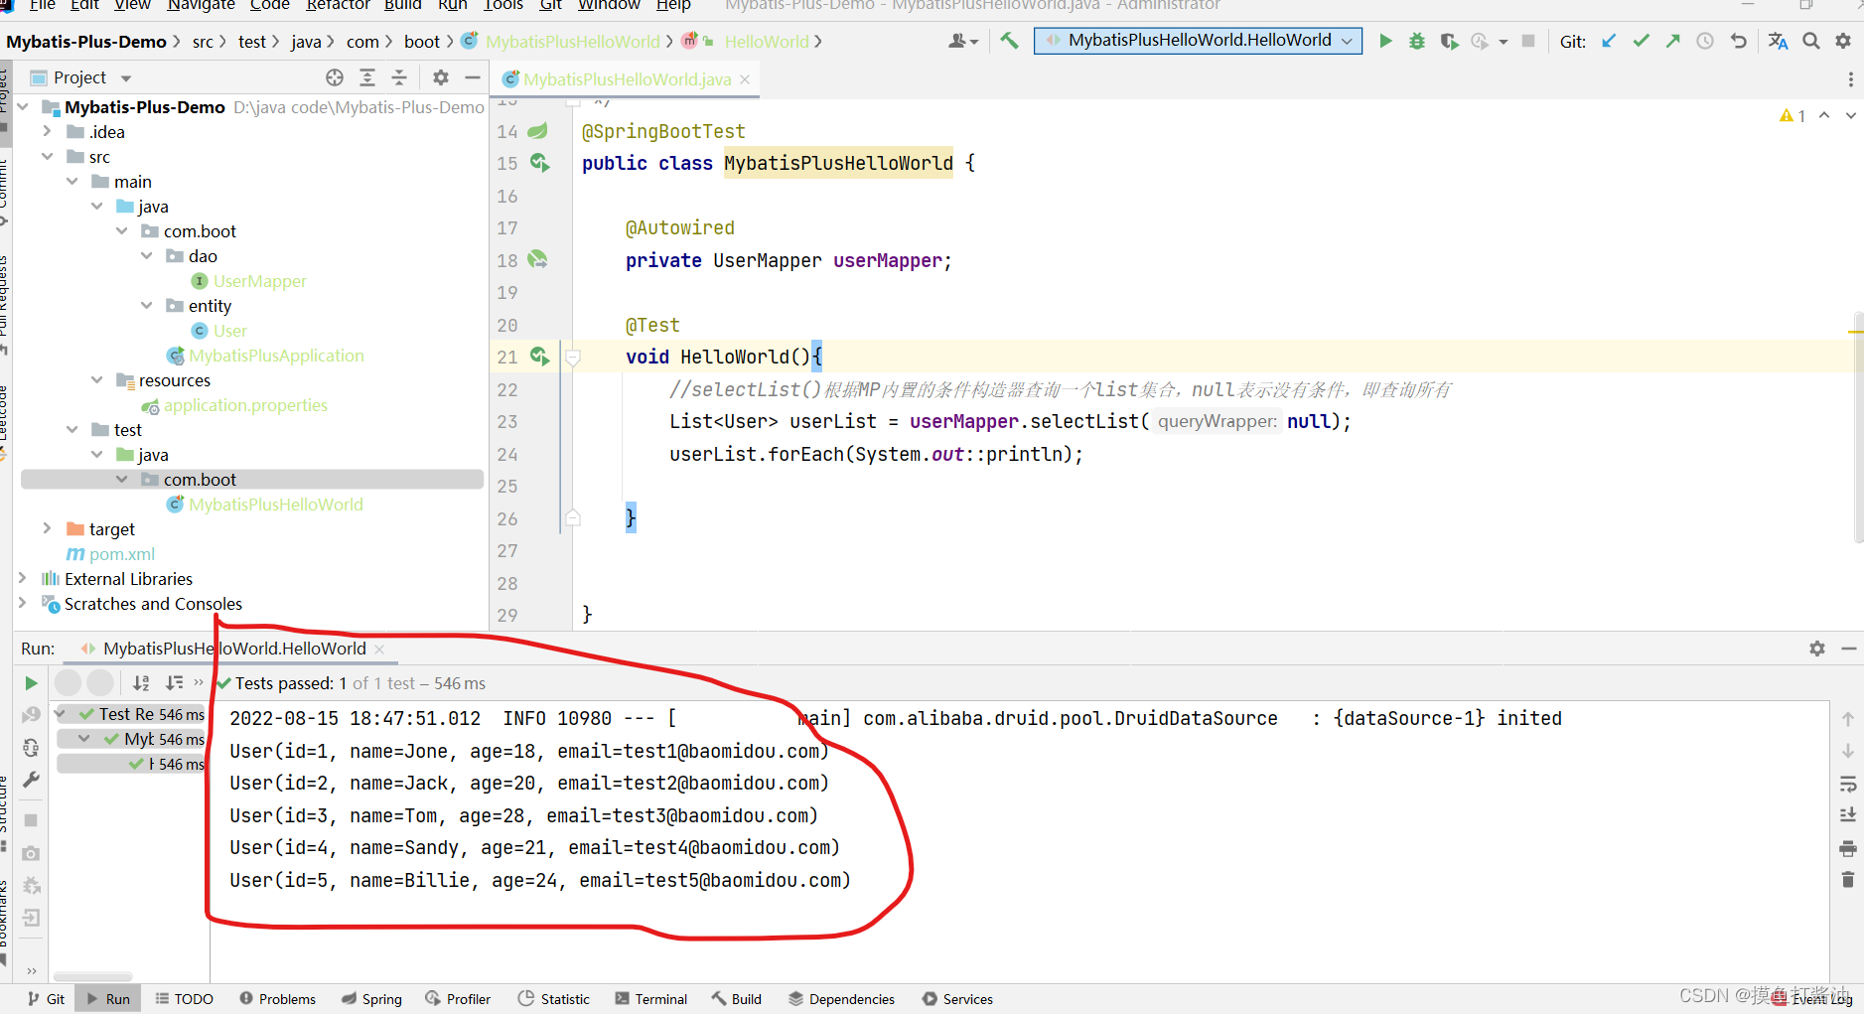Open Project panel options gear
The width and height of the screenshot is (1864, 1014).
tap(441, 77)
